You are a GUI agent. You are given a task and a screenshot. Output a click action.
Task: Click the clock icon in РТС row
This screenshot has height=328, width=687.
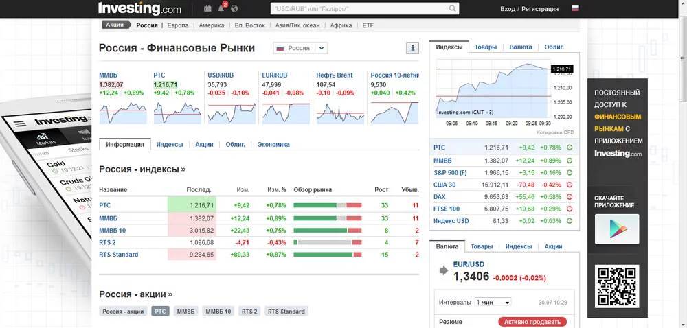(x=570, y=148)
